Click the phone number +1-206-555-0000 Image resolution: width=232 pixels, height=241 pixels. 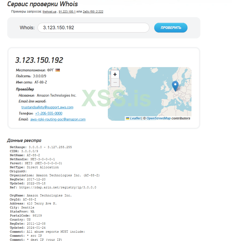pyautogui.click(x=49, y=114)
